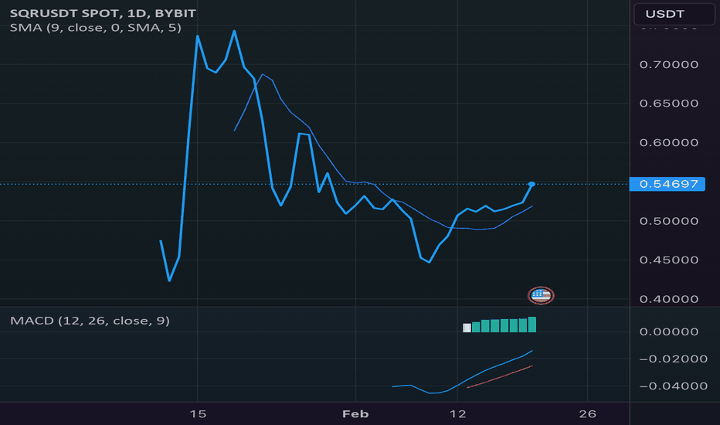
Task: Open the USDT currency selector
Action: 674,14
